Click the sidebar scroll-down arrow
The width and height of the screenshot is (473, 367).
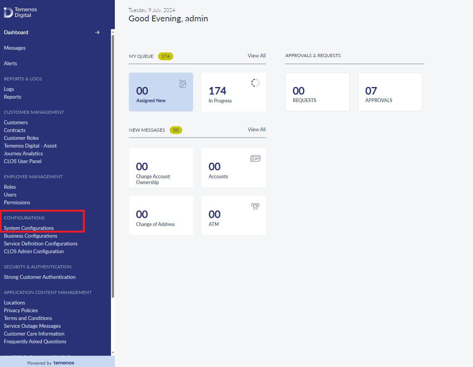[x=113, y=353]
